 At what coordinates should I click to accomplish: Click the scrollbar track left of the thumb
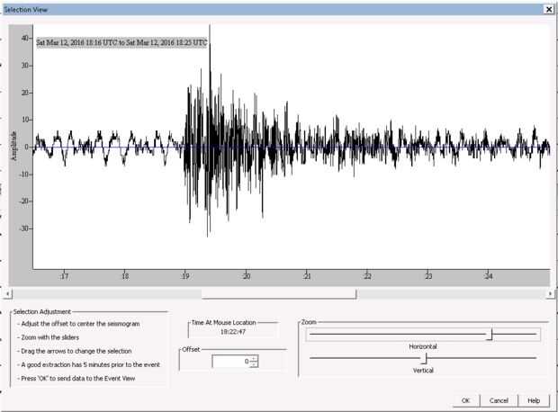pos(107,294)
